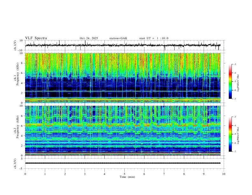Click the time axis tick label "10"

pyautogui.click(x=224, y=174)
